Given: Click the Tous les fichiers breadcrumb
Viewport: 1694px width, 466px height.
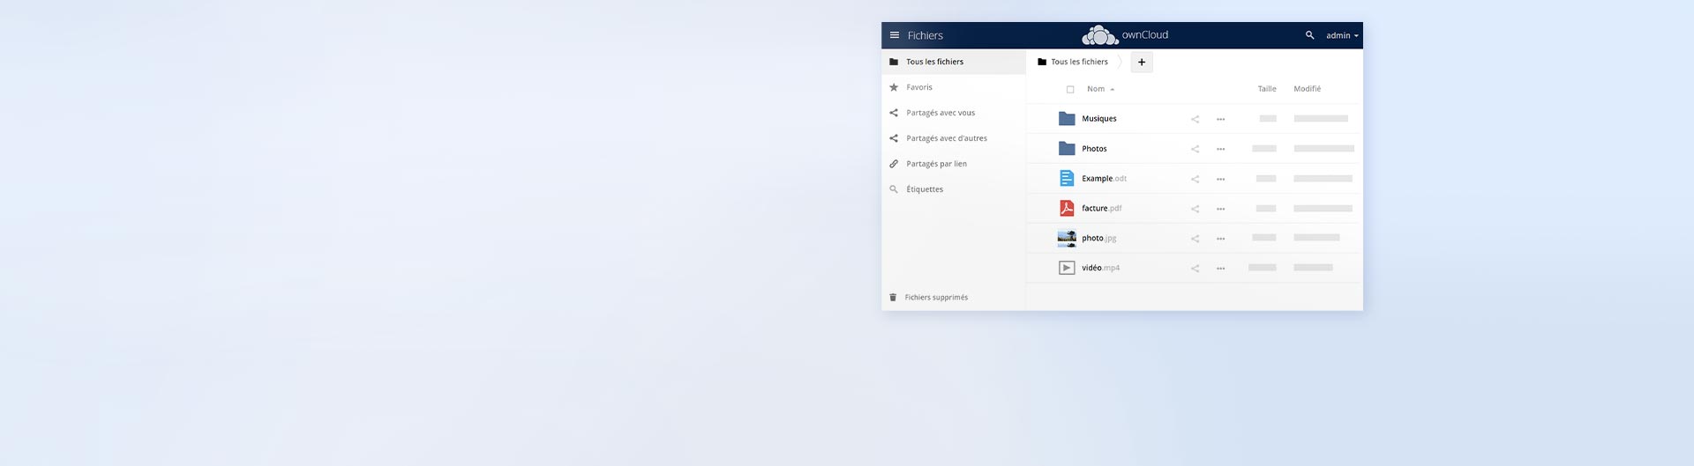Looking at the screenshot, I should click(x=1079, y=62).
